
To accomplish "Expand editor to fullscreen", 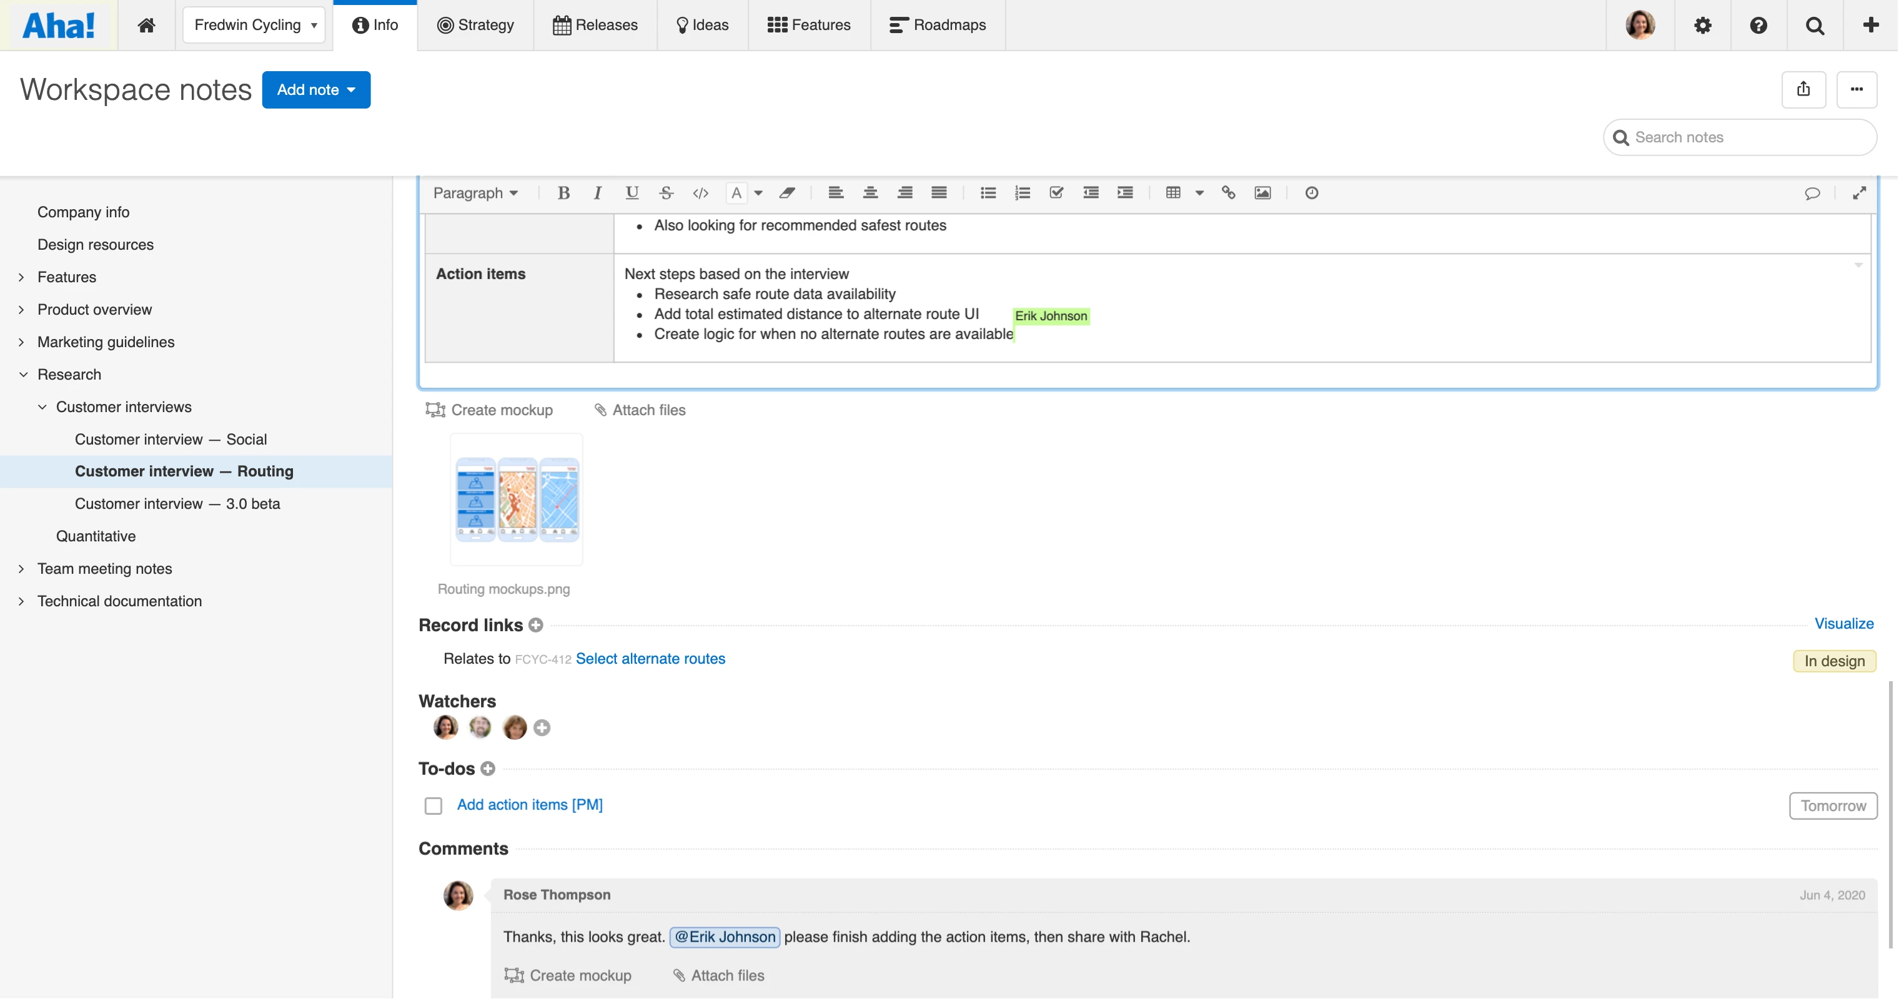I will pyautogui.click(x=1859, y=193).
